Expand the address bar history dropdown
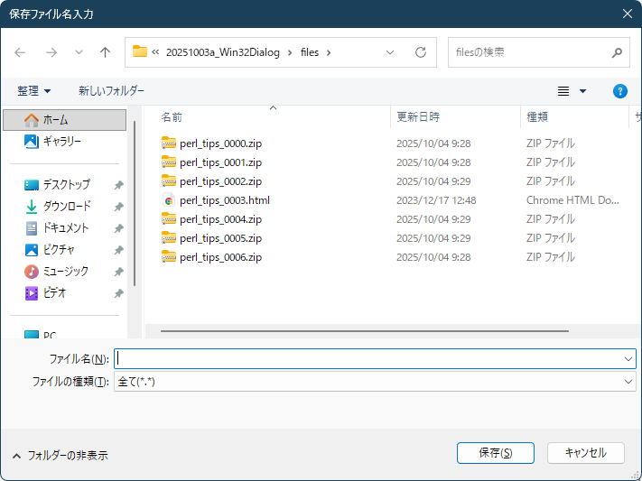Image resolution: width=642 pixels, height=481 pixels. tap(390, 52)
